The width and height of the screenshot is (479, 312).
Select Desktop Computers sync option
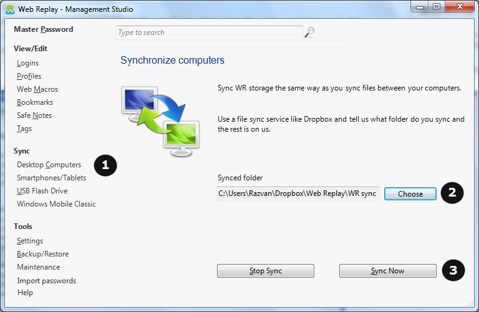point(49,165)
